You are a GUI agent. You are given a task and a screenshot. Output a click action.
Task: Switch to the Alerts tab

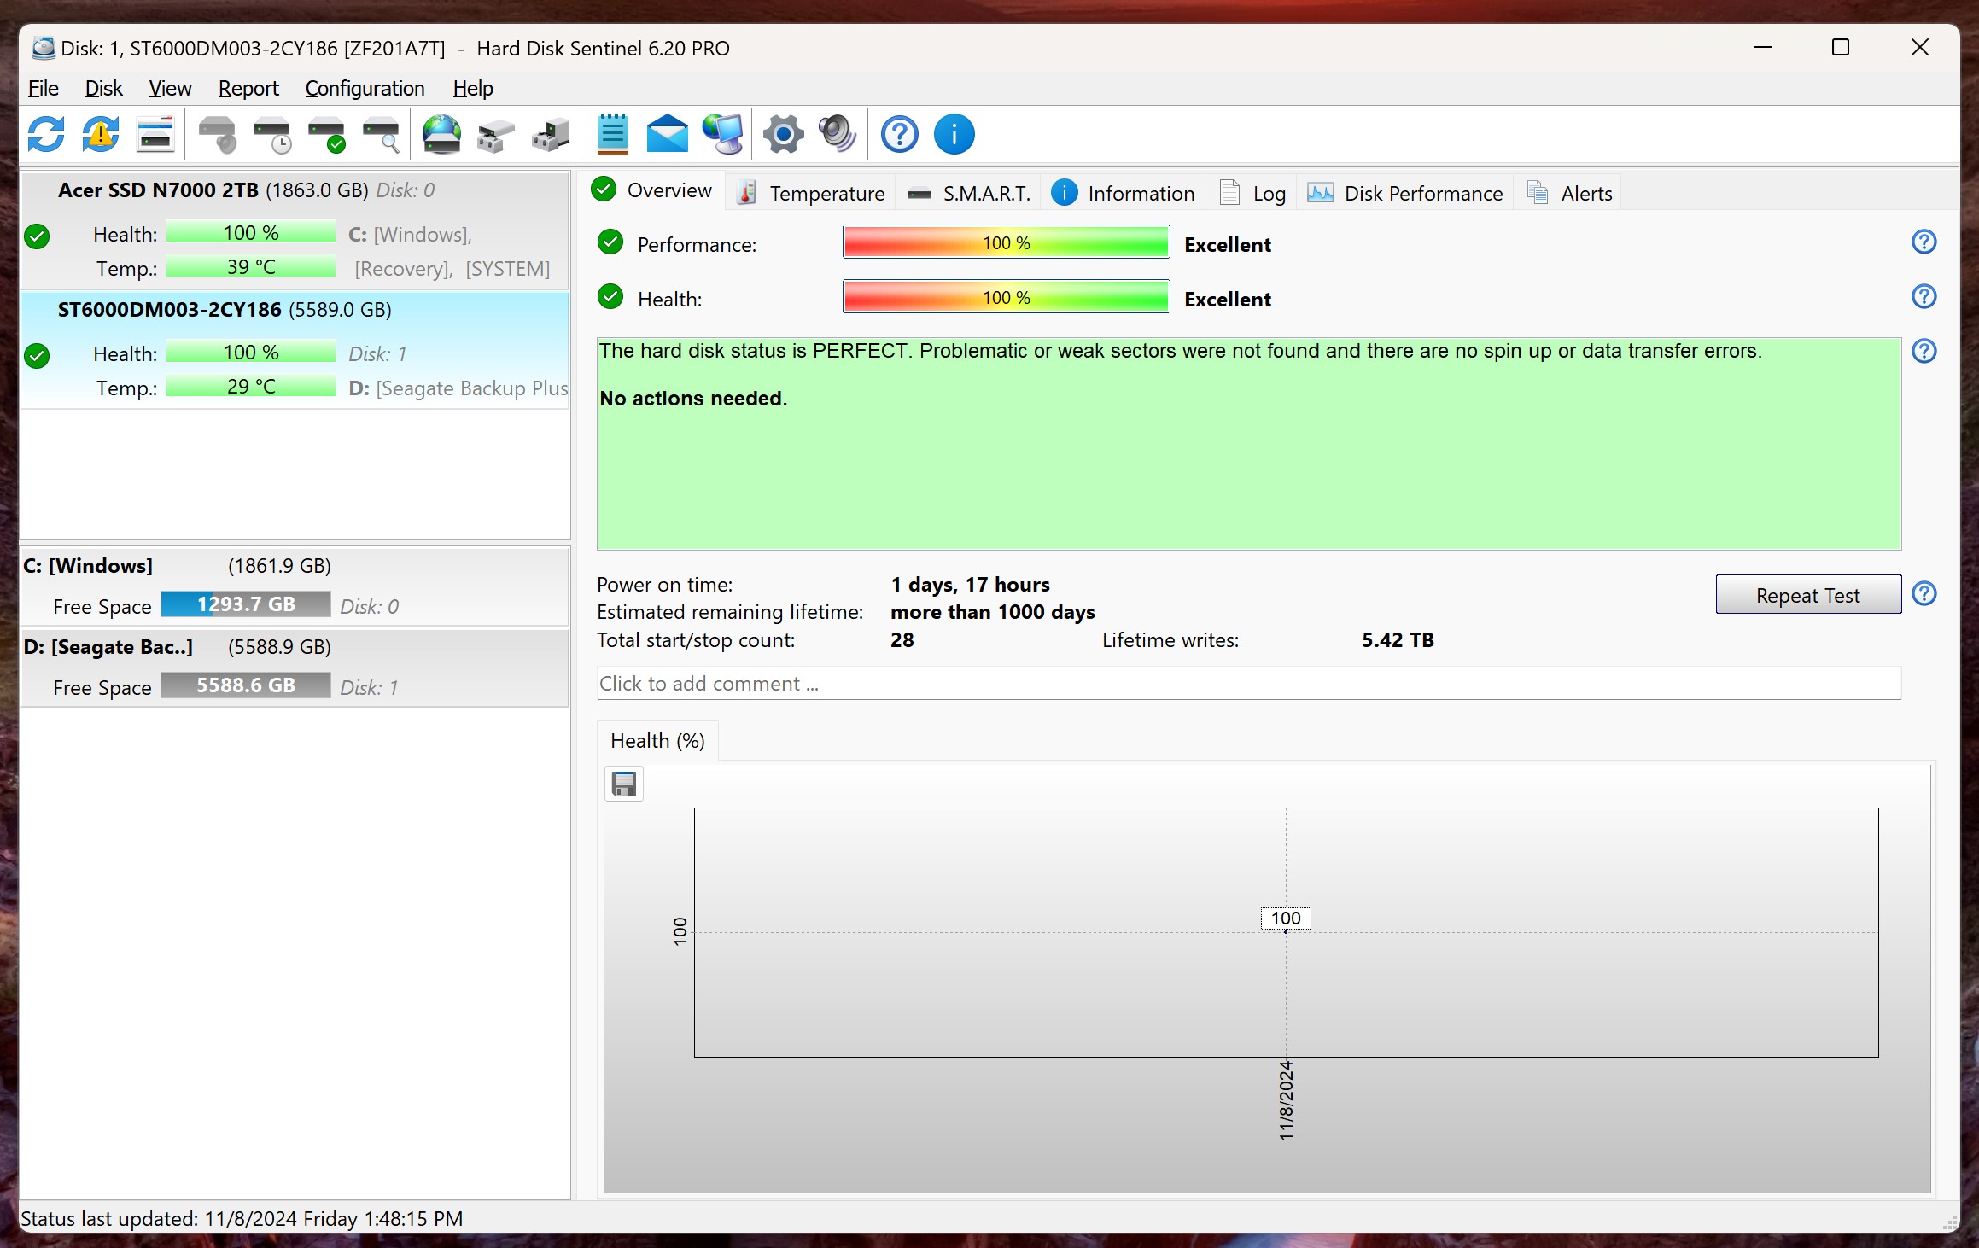pos(1569,193)
